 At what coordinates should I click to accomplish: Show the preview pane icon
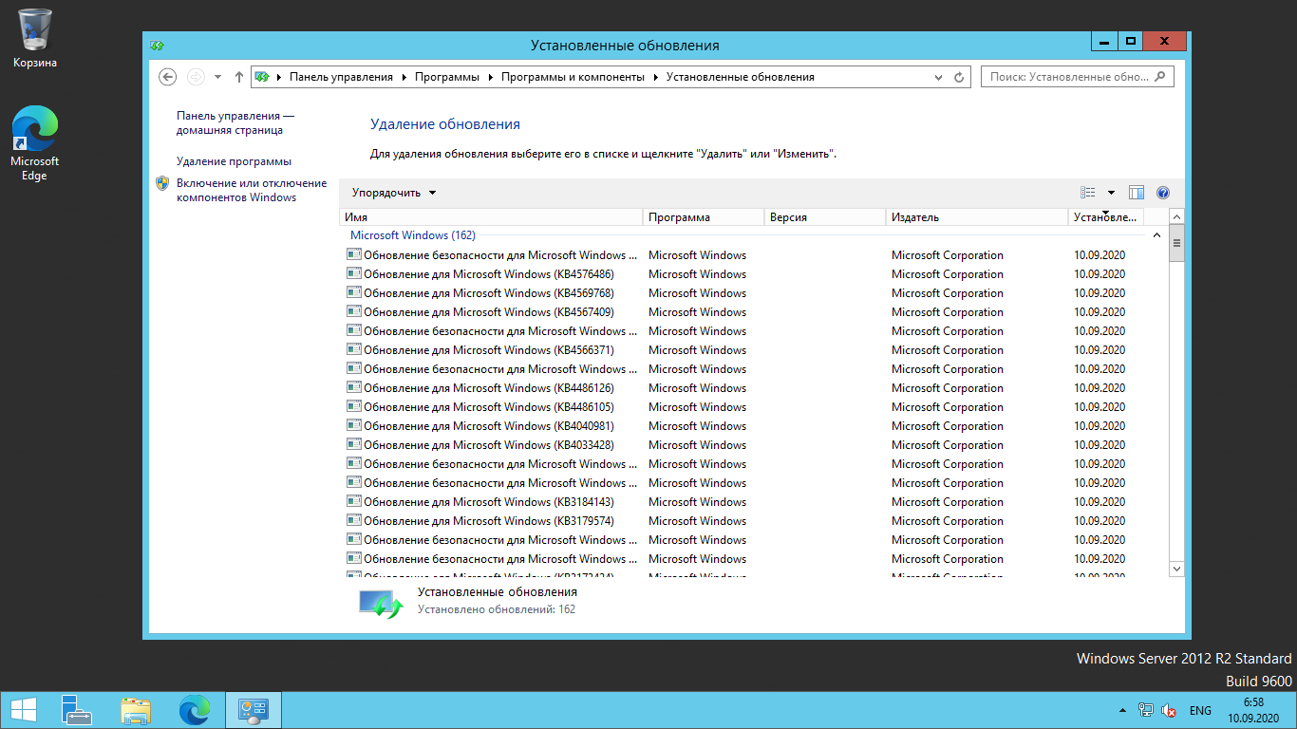tap(1137, 193)
